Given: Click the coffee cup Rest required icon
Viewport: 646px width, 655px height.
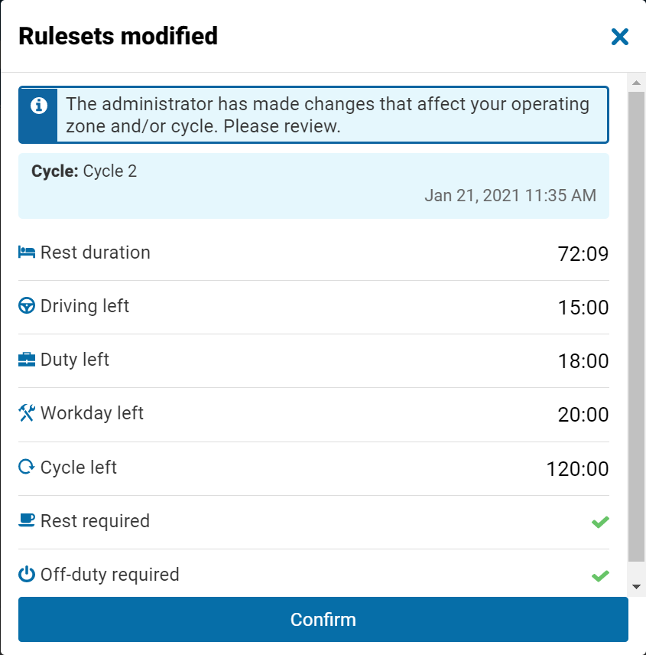Looking at the screenshot, I should pos(27,520).
